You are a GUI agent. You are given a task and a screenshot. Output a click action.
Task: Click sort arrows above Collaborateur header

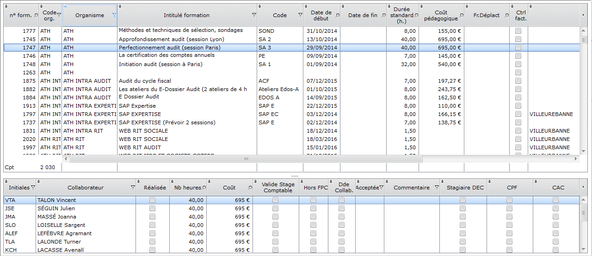coord(38,181)
